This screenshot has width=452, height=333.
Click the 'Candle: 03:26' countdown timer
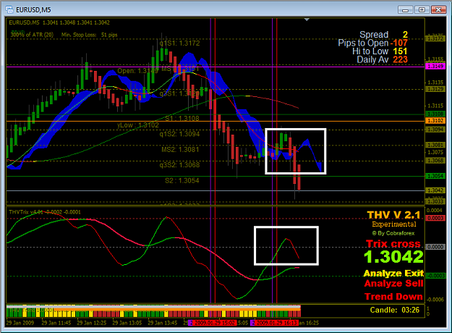coord(395,311)
